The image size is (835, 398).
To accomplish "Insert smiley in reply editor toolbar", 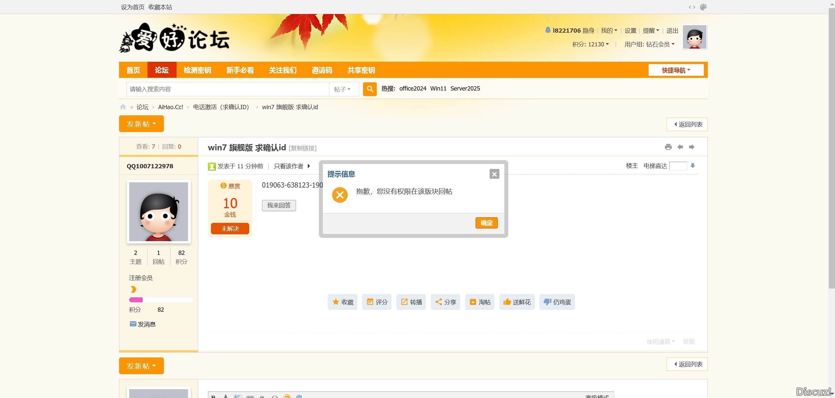I will [287, 396].
